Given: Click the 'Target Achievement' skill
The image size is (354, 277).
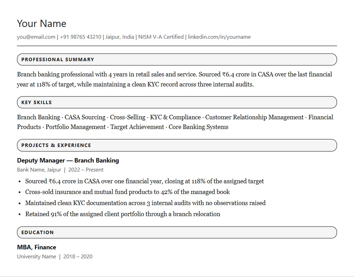Looking at the screenshot, I should [x=137, y=127].
